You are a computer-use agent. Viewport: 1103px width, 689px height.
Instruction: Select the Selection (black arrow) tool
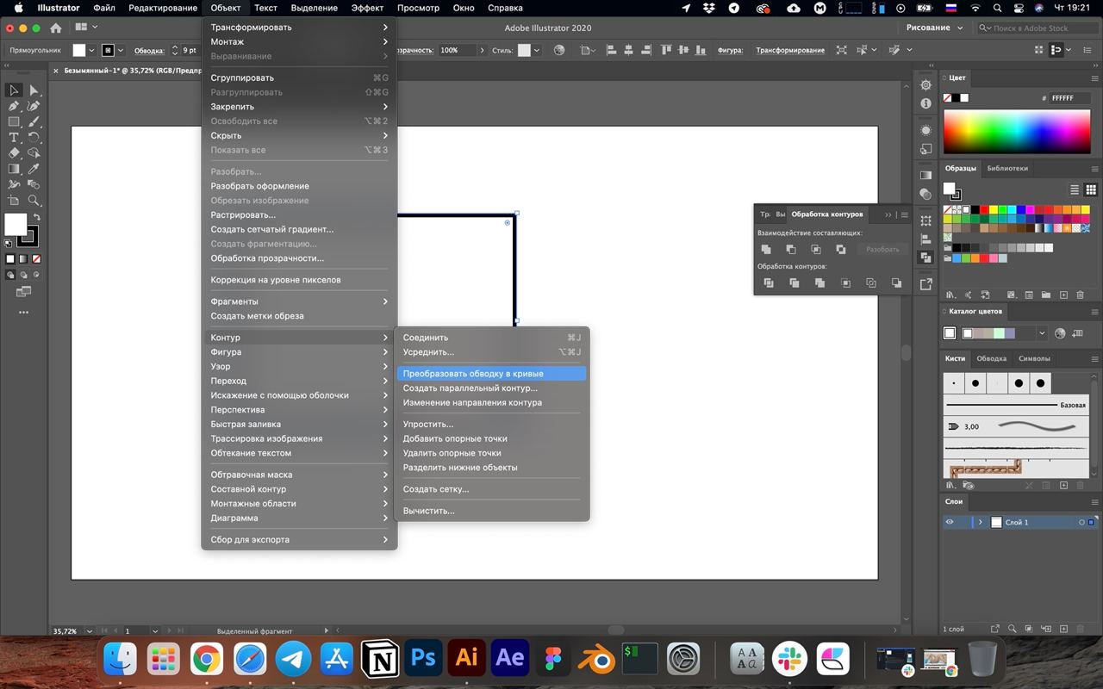(14, 90)
